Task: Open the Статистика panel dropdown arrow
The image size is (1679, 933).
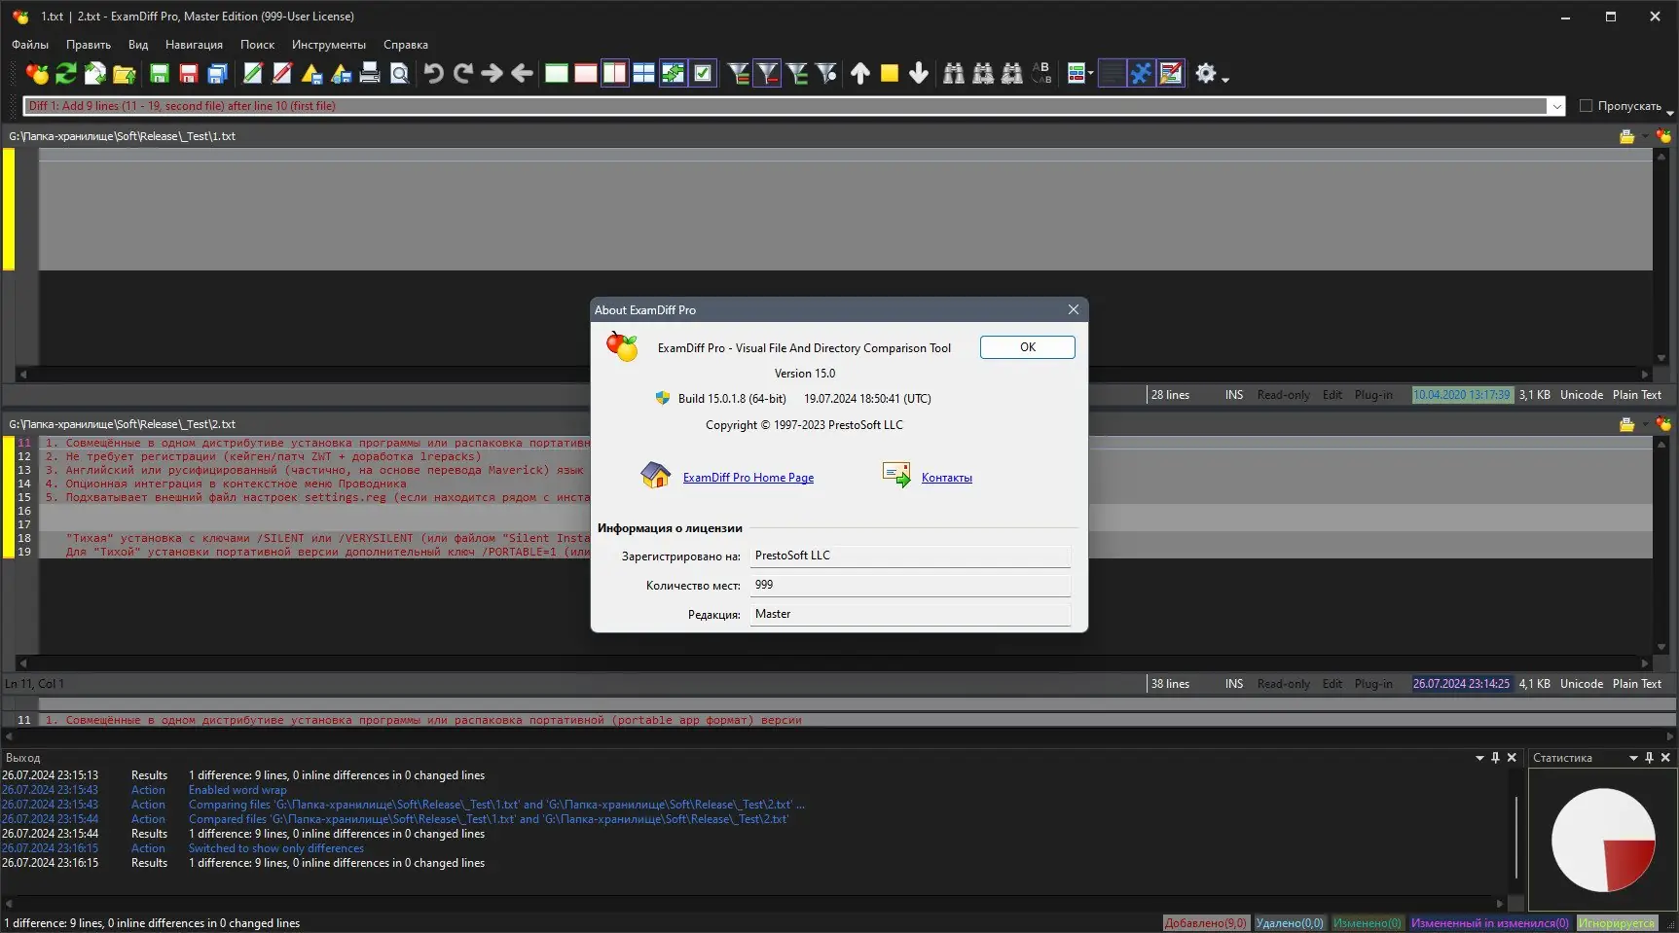Action: tap(1633, 758)
